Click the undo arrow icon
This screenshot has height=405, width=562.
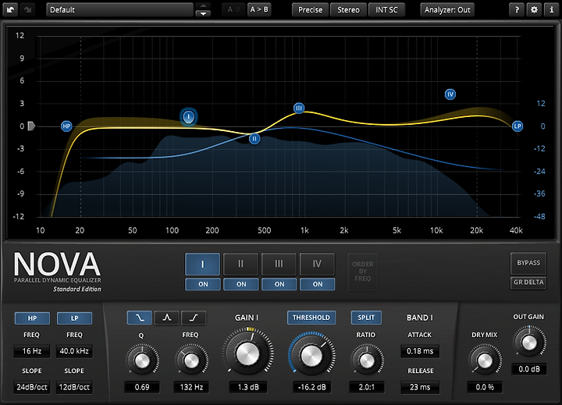[10, 9]
